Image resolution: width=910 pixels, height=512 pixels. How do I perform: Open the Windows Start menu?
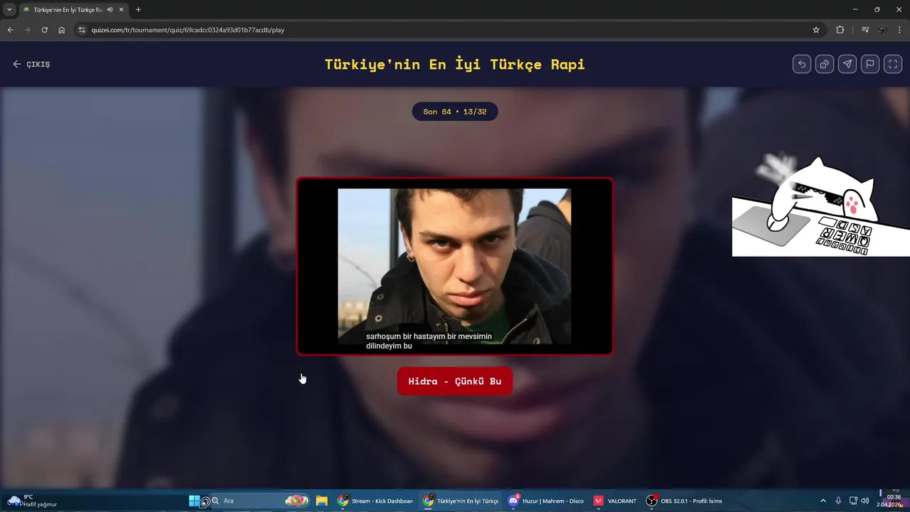point(194,501)
